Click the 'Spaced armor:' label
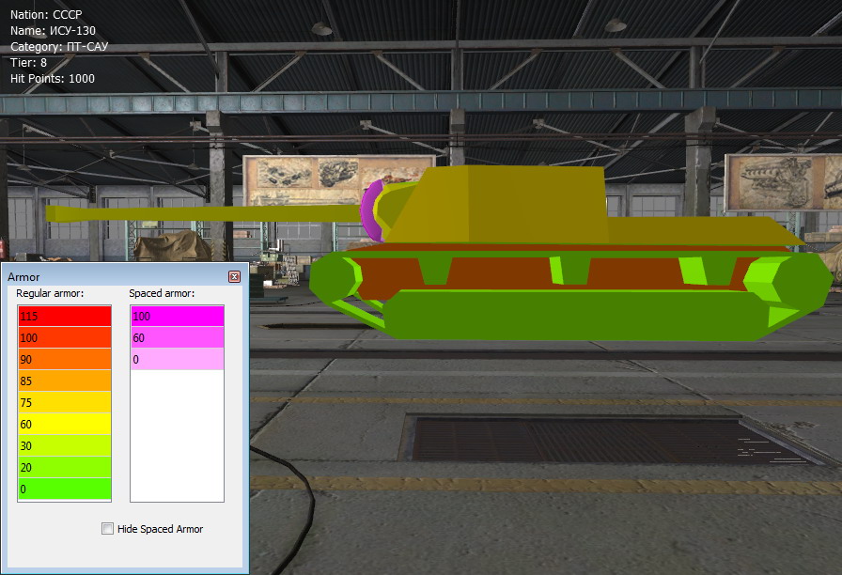This screenshot has height=575, width=842. tap(162, 294)
